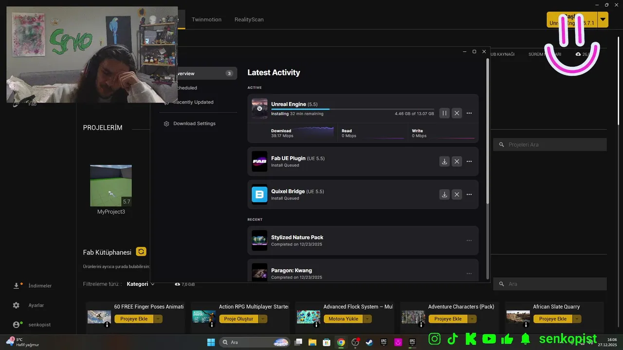Expand dropdown beside Proje Oluştur button
This screenshot has height=350, width=623.
[263, 319]
